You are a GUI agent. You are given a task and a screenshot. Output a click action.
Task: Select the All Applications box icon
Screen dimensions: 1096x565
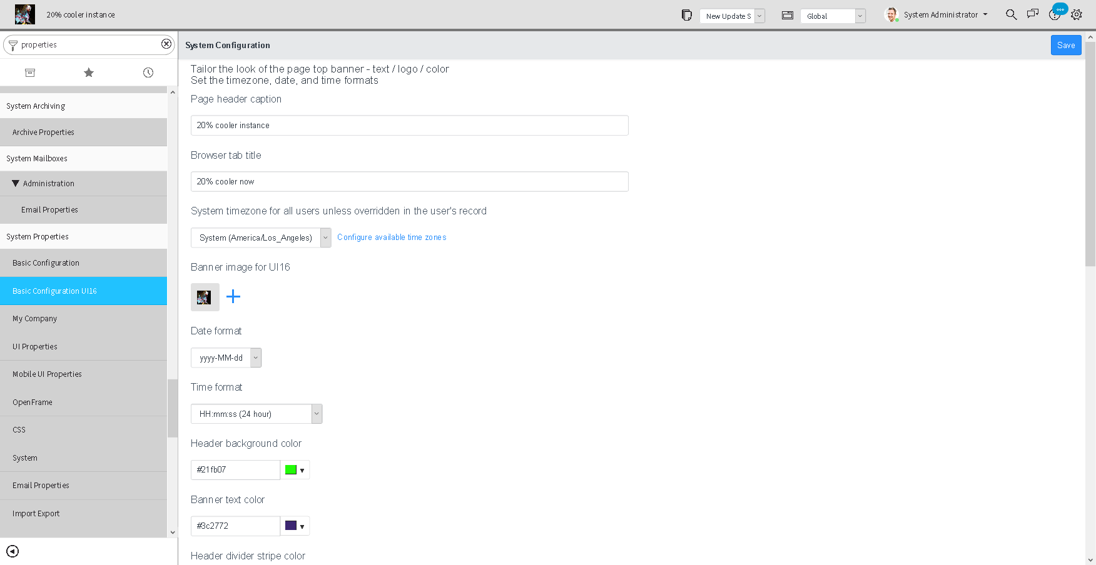coord(29,72)
